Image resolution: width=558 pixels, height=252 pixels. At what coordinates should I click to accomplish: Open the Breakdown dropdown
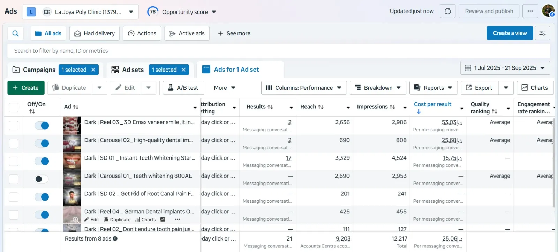(x=378, y=88)
